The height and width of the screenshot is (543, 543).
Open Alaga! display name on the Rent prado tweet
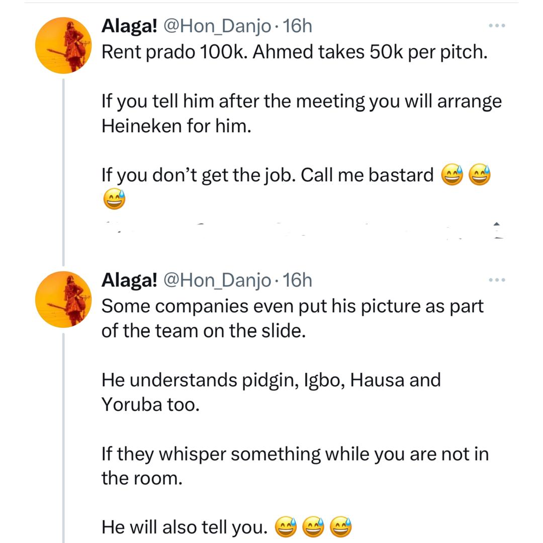[130, 26]
